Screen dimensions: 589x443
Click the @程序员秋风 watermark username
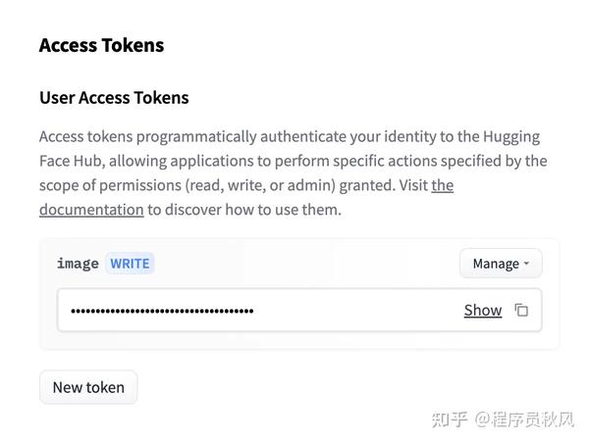click(524, 419)
